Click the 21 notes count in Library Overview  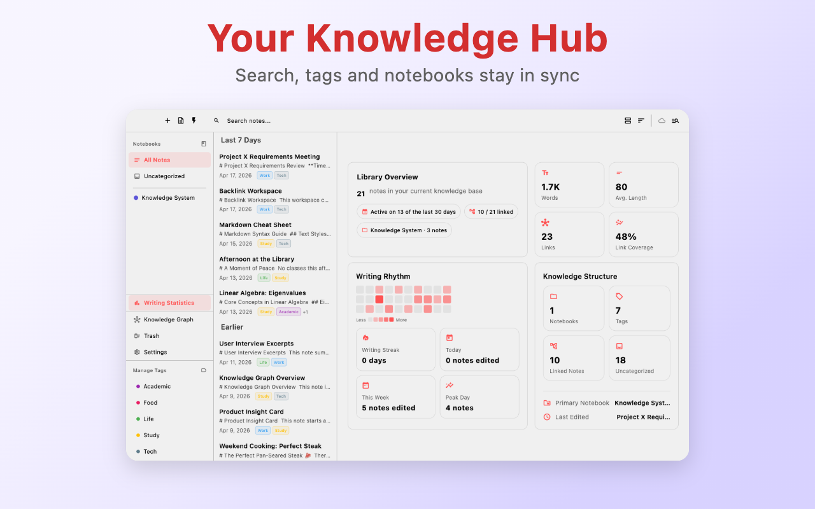(x=361, y=193)
